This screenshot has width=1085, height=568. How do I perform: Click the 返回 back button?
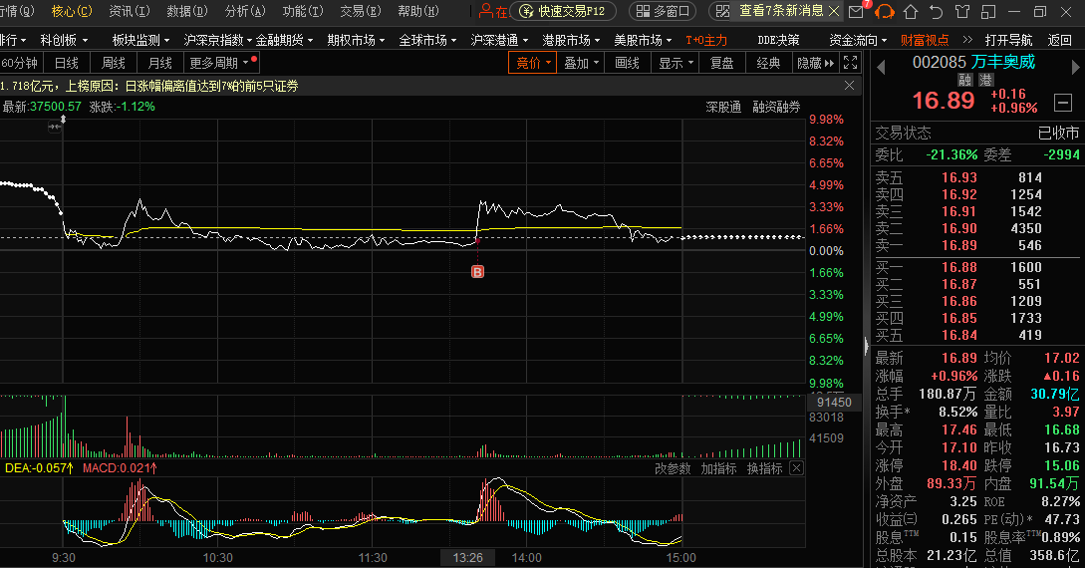point(1060,40)
